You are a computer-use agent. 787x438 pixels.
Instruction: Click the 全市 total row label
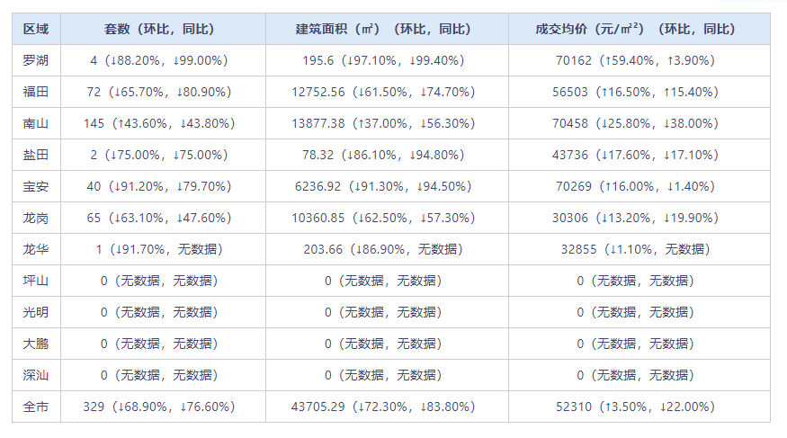point(36,407)
